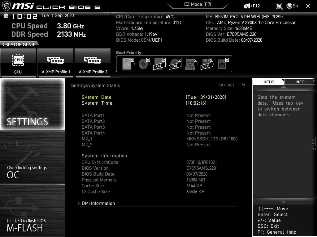Select the hard disk boot device icon

point(128,64)
